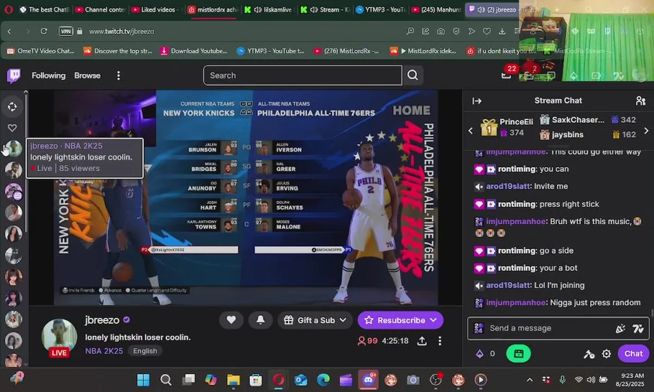Open Windows taskbar search

[166, 379]
